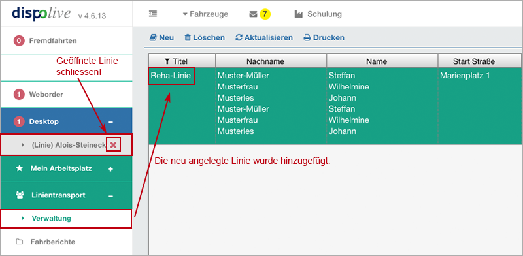This screenshot has width=523, height=256.
Task: Close the (Linie) Alois-Steineck entry with red X
Action: pos(113,145)
